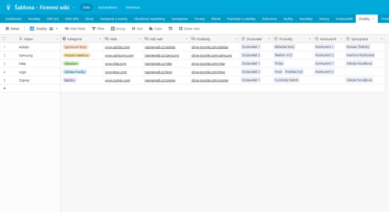Open Kategorie column dropdown arrow
Screen dimensions: 389x212
pos(100,39)
